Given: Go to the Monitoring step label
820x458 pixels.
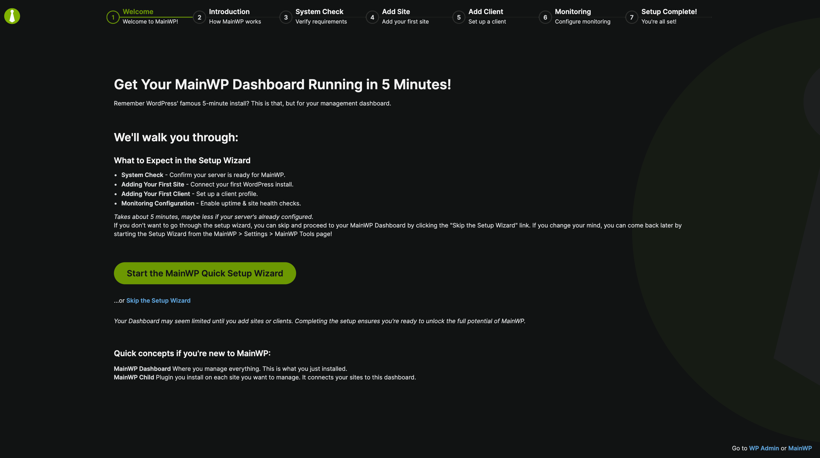Looking at the screenshot, I should (573, 12).
